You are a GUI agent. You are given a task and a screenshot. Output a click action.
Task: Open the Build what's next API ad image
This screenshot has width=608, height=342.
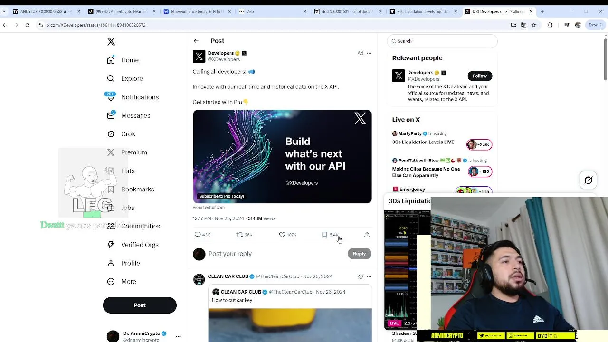click(282, 157)
